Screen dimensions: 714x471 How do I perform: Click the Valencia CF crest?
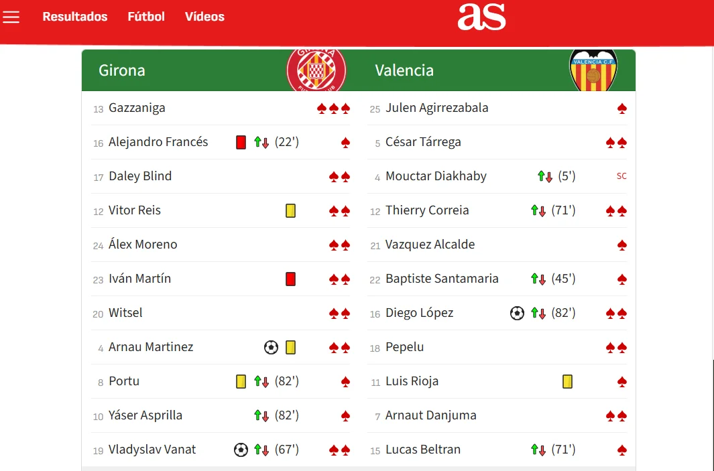pyautogui.click(x=593, y=70)
